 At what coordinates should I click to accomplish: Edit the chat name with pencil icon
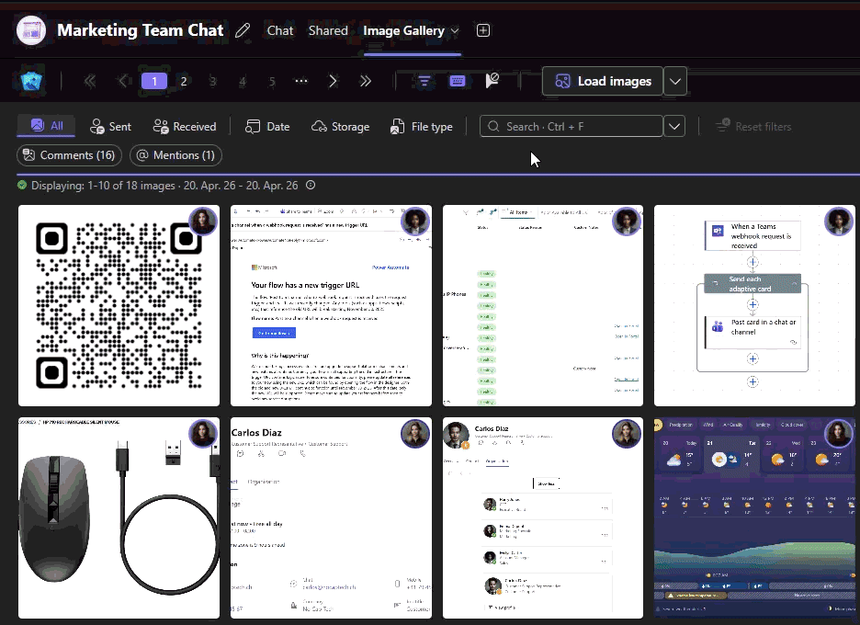[243, 30]
